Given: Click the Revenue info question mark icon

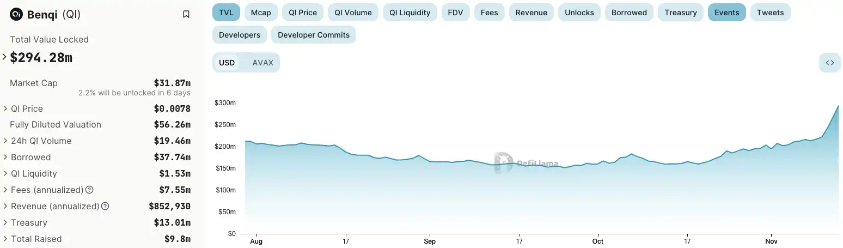Looking at the screenshot, I should tap(106, 206).
